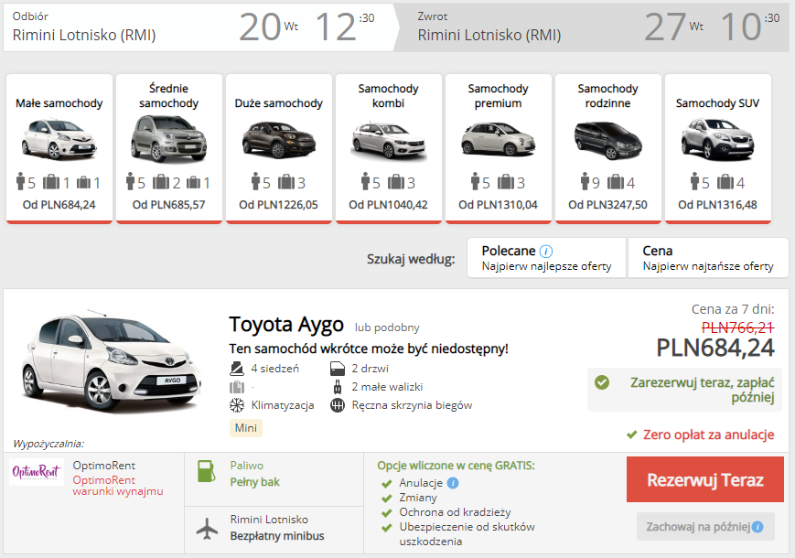This screenshot has width=795, height=558.
Task: Click the door icon next to 2 drzwi
Action: (338, 369)
